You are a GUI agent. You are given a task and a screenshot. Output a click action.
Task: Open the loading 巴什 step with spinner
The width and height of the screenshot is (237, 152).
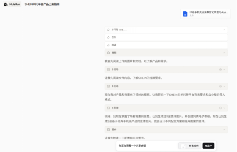(x=166, y=37)
